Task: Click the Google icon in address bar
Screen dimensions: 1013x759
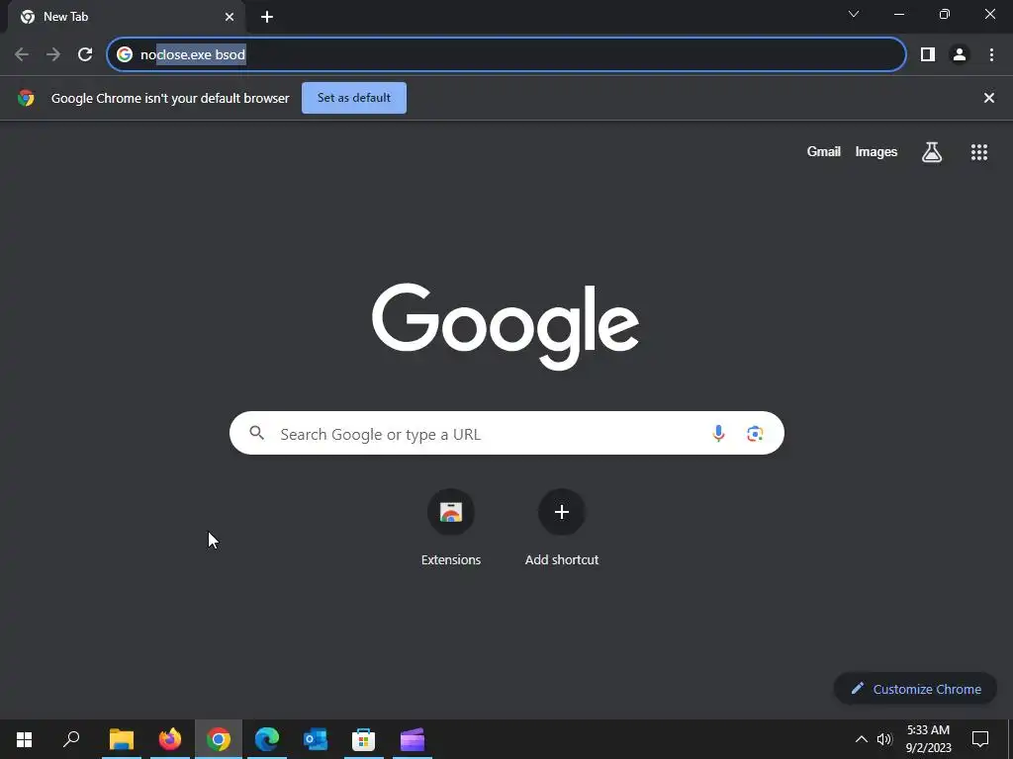Action: pyautogui.click(x=125, y=55)
